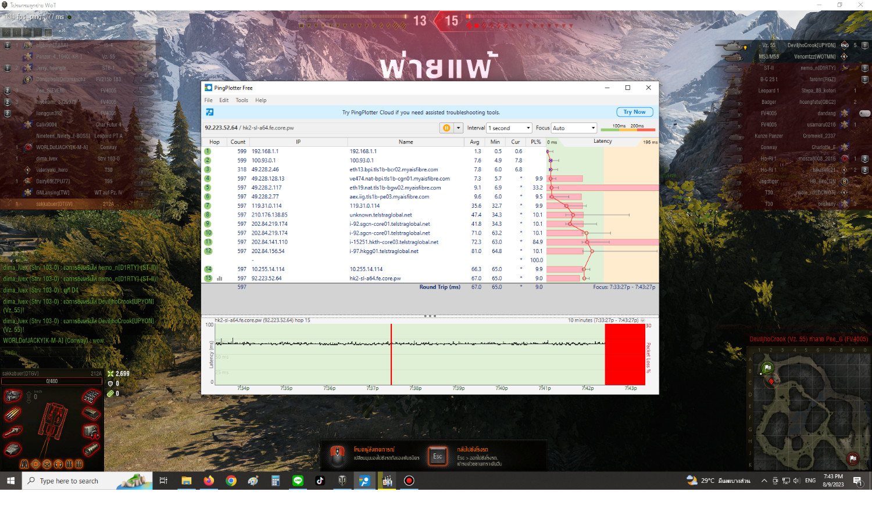
Task: Click the Round Trip (ms) summary label
Action: pos(439,287)
